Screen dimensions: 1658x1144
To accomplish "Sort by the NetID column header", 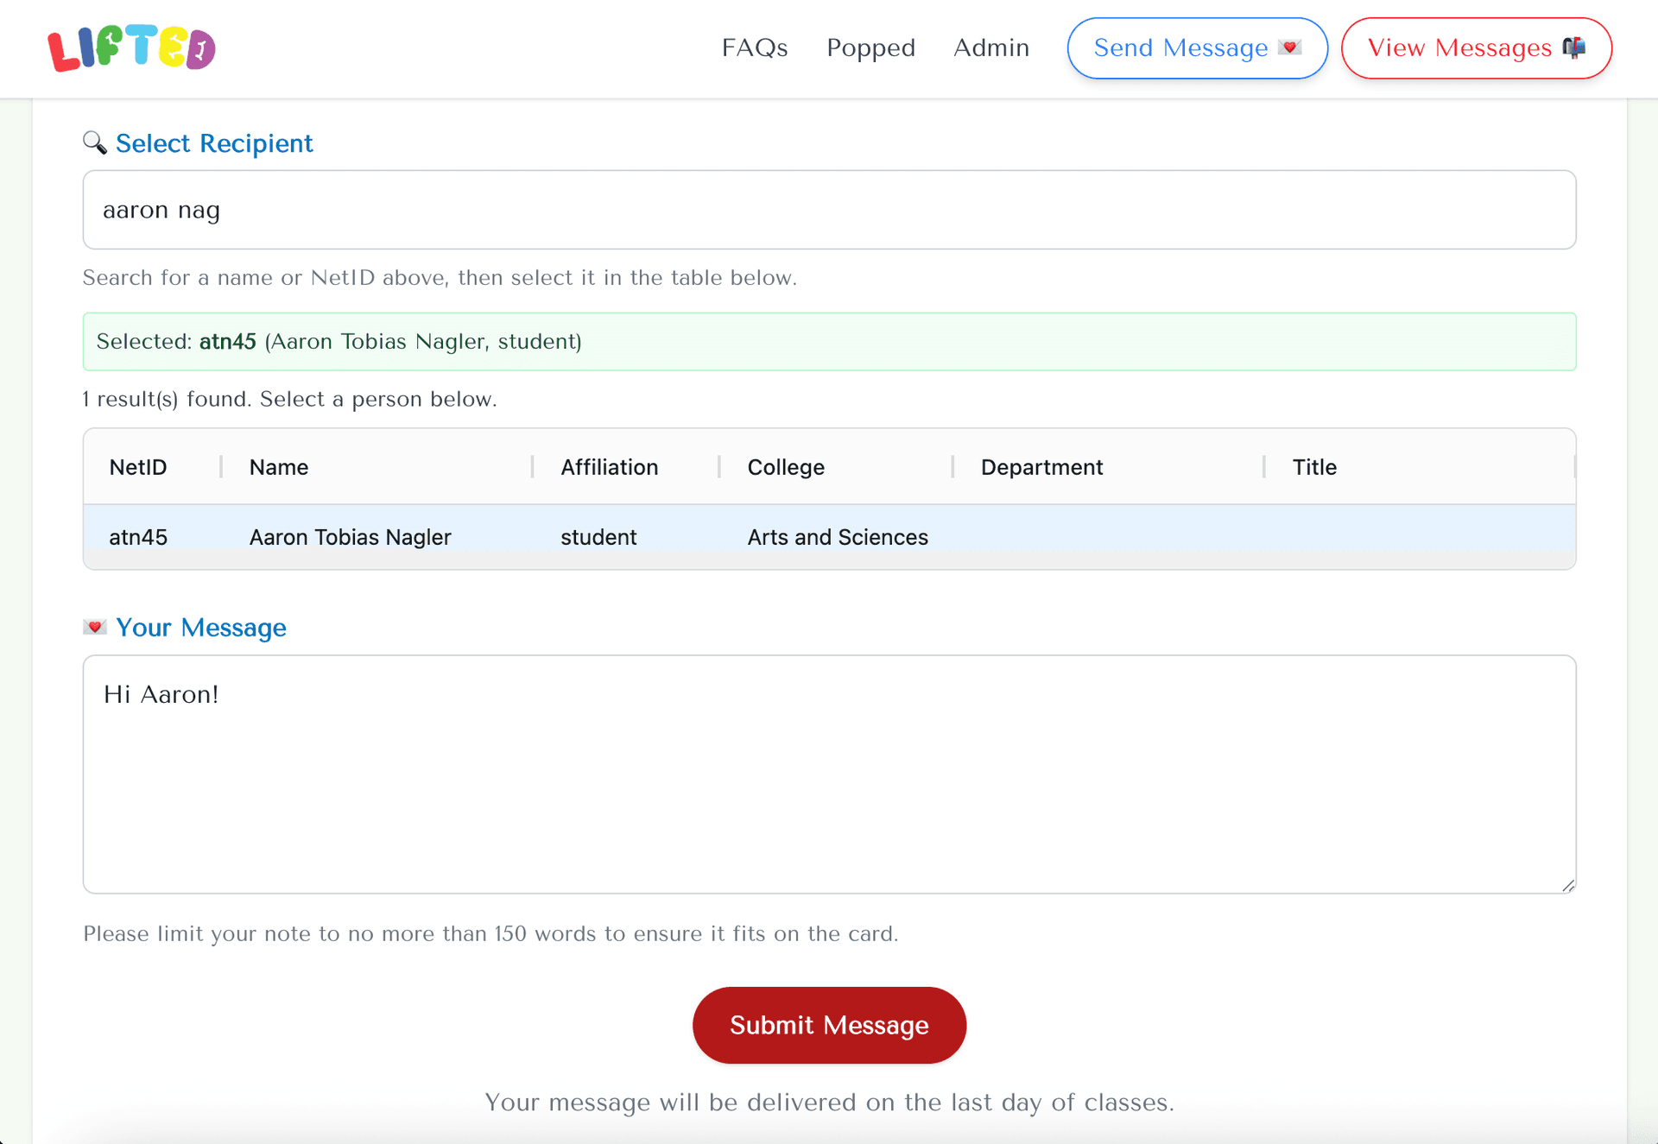I will (138, 467).
